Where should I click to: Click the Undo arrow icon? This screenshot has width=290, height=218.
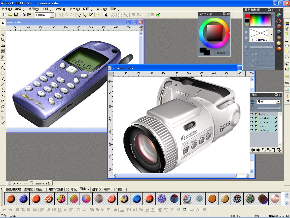pyautogui.click(x=66, y=15)
